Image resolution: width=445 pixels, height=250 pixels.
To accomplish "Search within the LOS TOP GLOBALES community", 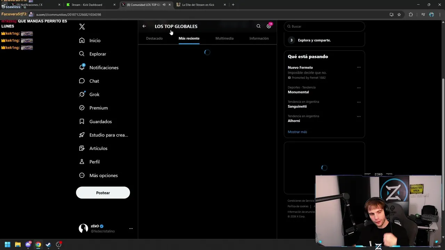I will coord(258,26).
